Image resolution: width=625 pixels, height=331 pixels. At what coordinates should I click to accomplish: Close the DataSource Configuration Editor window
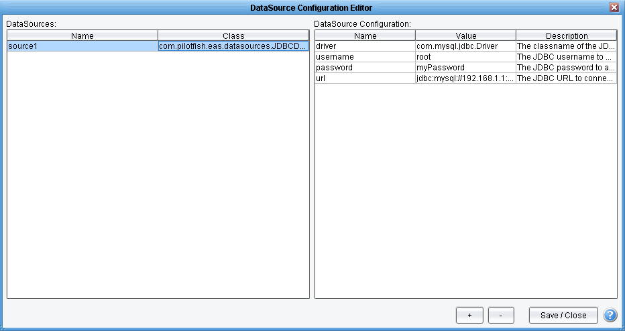614,7
